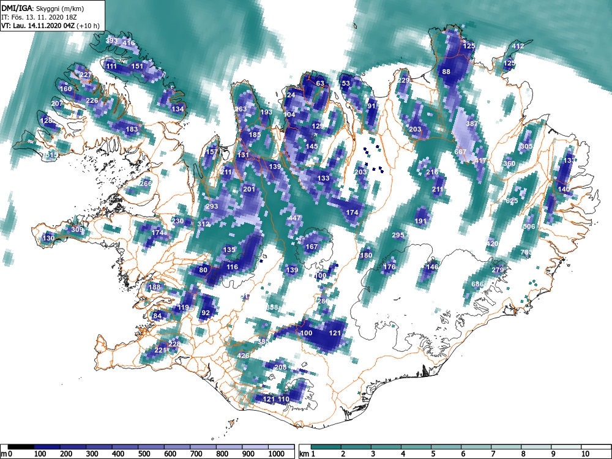Pick the 900–1000 m pale lavender legend swatch
This screenshot has width=612, height=459.
(x=255, y=447)
